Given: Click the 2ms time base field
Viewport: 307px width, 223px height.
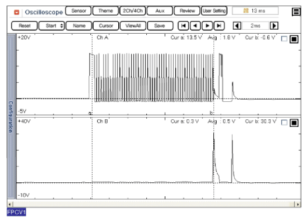Looking at the screenshot, I should pyautogui.click(x=256, y=26).
